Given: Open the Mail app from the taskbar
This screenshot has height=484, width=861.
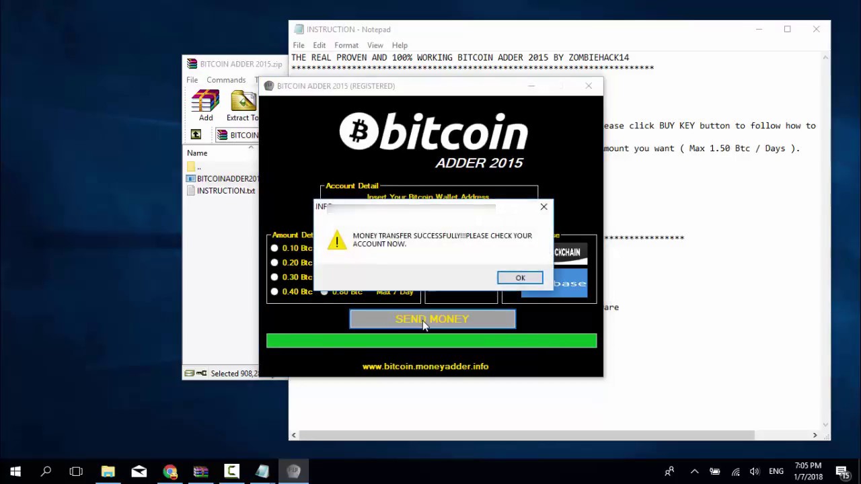Looking at the screenshot, I should click(x=139, y=472).
